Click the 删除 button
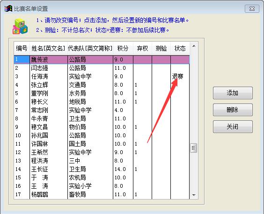Viewport: 264px width, 214px height. click(233, 110)
